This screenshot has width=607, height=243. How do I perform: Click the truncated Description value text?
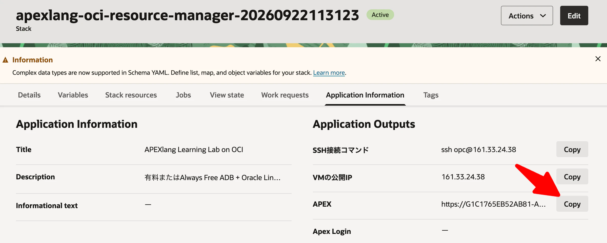pyautogui.click(x=212, y=177)
